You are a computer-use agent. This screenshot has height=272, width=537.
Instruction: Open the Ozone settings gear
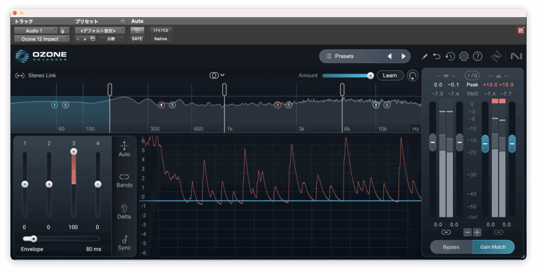point(464,56)
